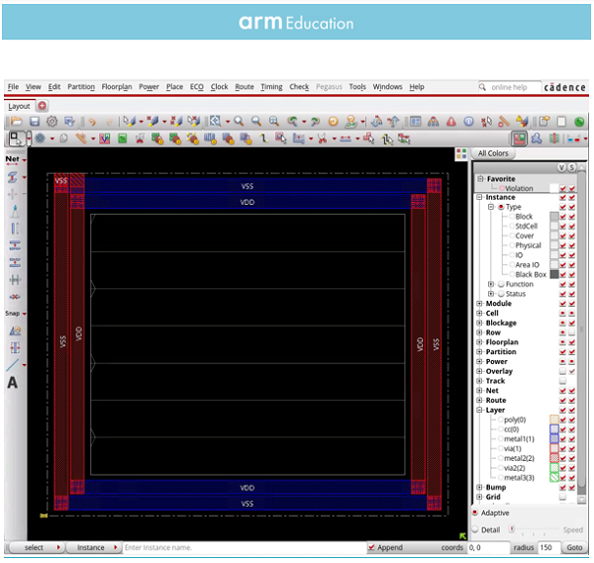Select the Detail radio button
The width and height of the screenshot is (594, 563).
474,529
